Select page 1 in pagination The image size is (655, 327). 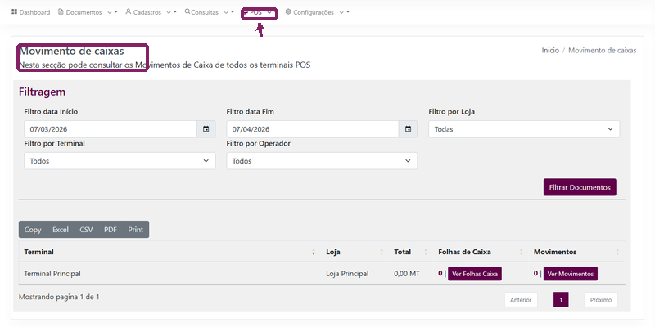click(561, 300)
